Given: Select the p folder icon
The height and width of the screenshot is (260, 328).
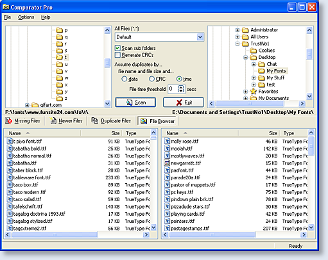Looking at the screenshot, I should tap(59, 30).
